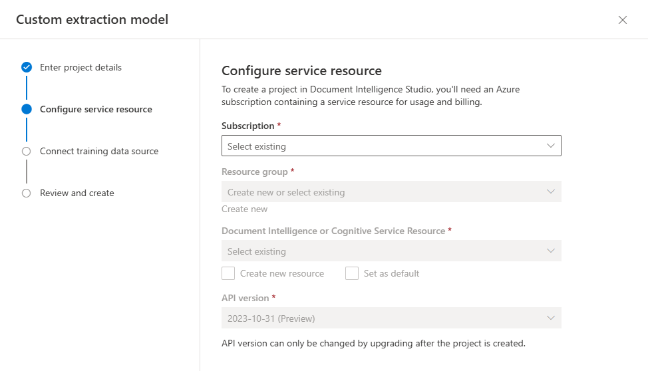Viewport: 648px width, 371px height.
Task: Click the Review and create step circle
Action: pyautogui.click(x=27, y=193)
